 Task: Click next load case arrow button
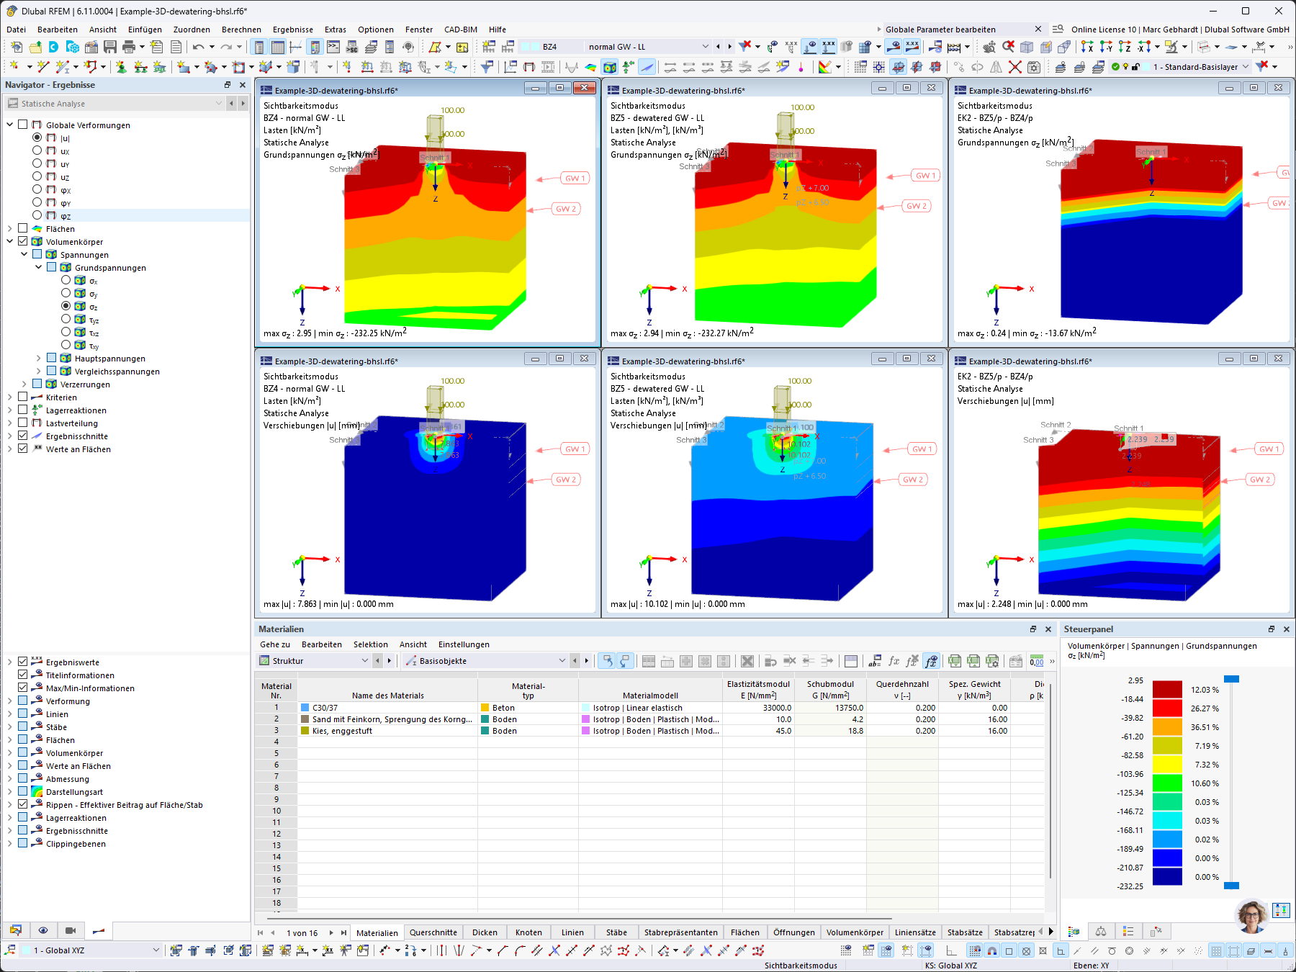729,47
